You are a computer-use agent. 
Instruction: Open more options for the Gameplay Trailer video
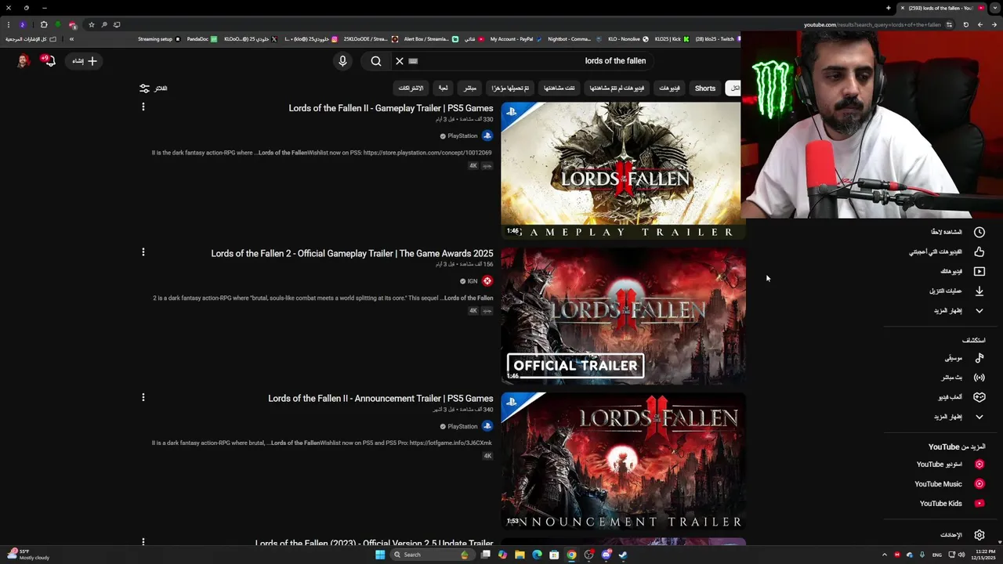143,107
